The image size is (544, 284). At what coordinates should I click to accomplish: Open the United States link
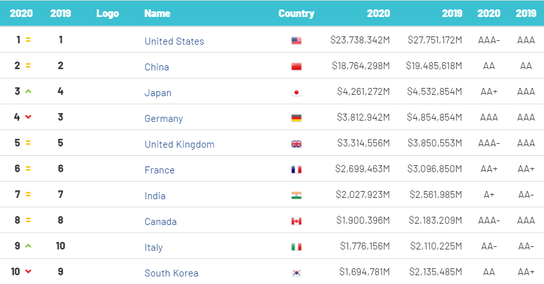pyautogui.click(x=174, y=41)
